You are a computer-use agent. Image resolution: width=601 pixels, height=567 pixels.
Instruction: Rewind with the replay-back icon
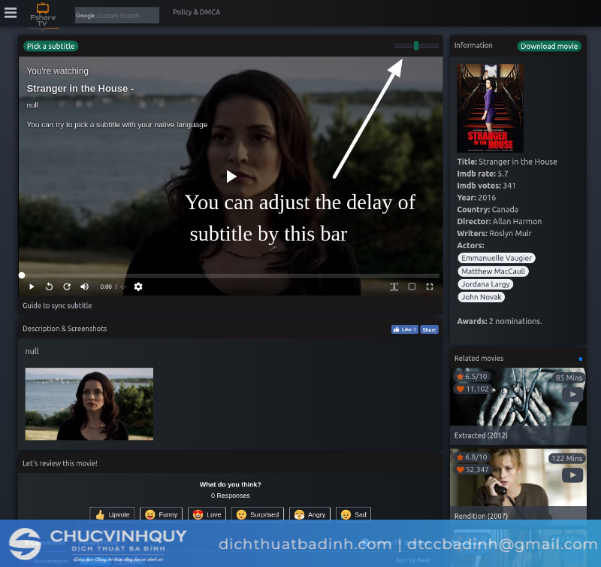[x=49, y=287]
